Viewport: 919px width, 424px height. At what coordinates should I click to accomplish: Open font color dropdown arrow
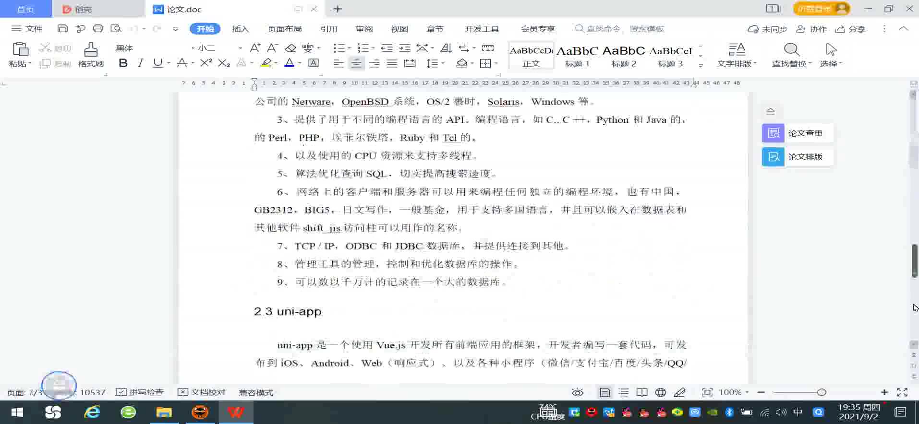click(300, 63)
